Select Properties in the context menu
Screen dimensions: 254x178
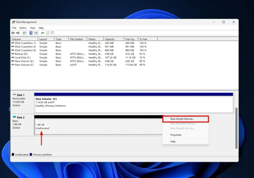[185, 135]
